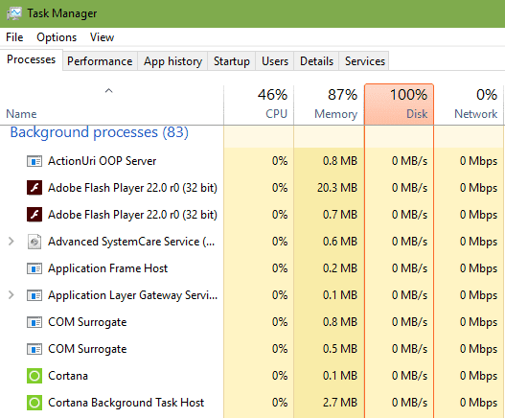Viewport: 505px width, 418px height.
Task: Sort by the 0% Network column header
Action: tap(469, 104)
